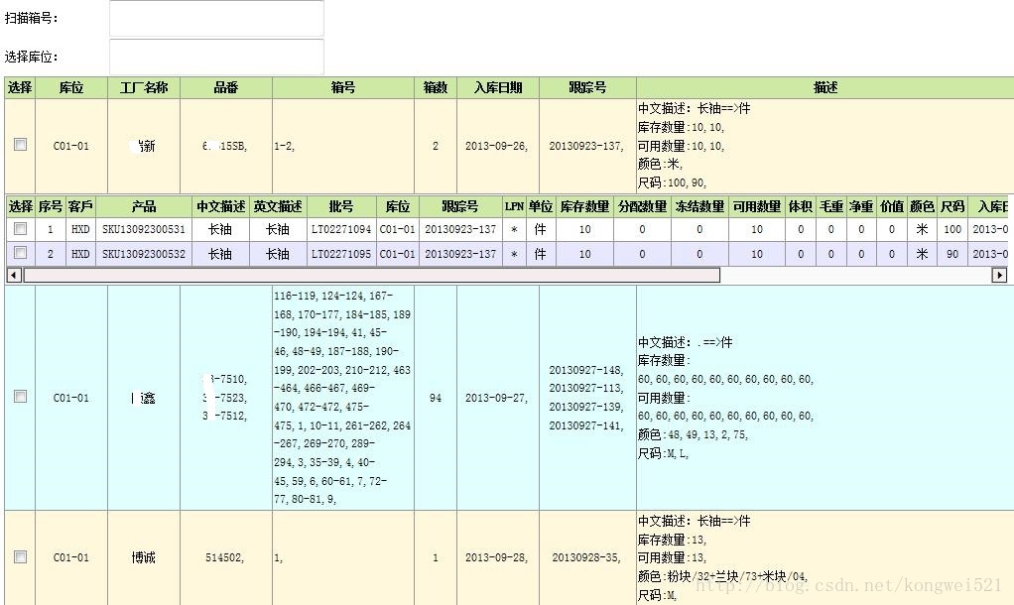This screenshot has height=605, width=1014.
Task: Focus the 选择库位 input field
Action: pos(216,57)
